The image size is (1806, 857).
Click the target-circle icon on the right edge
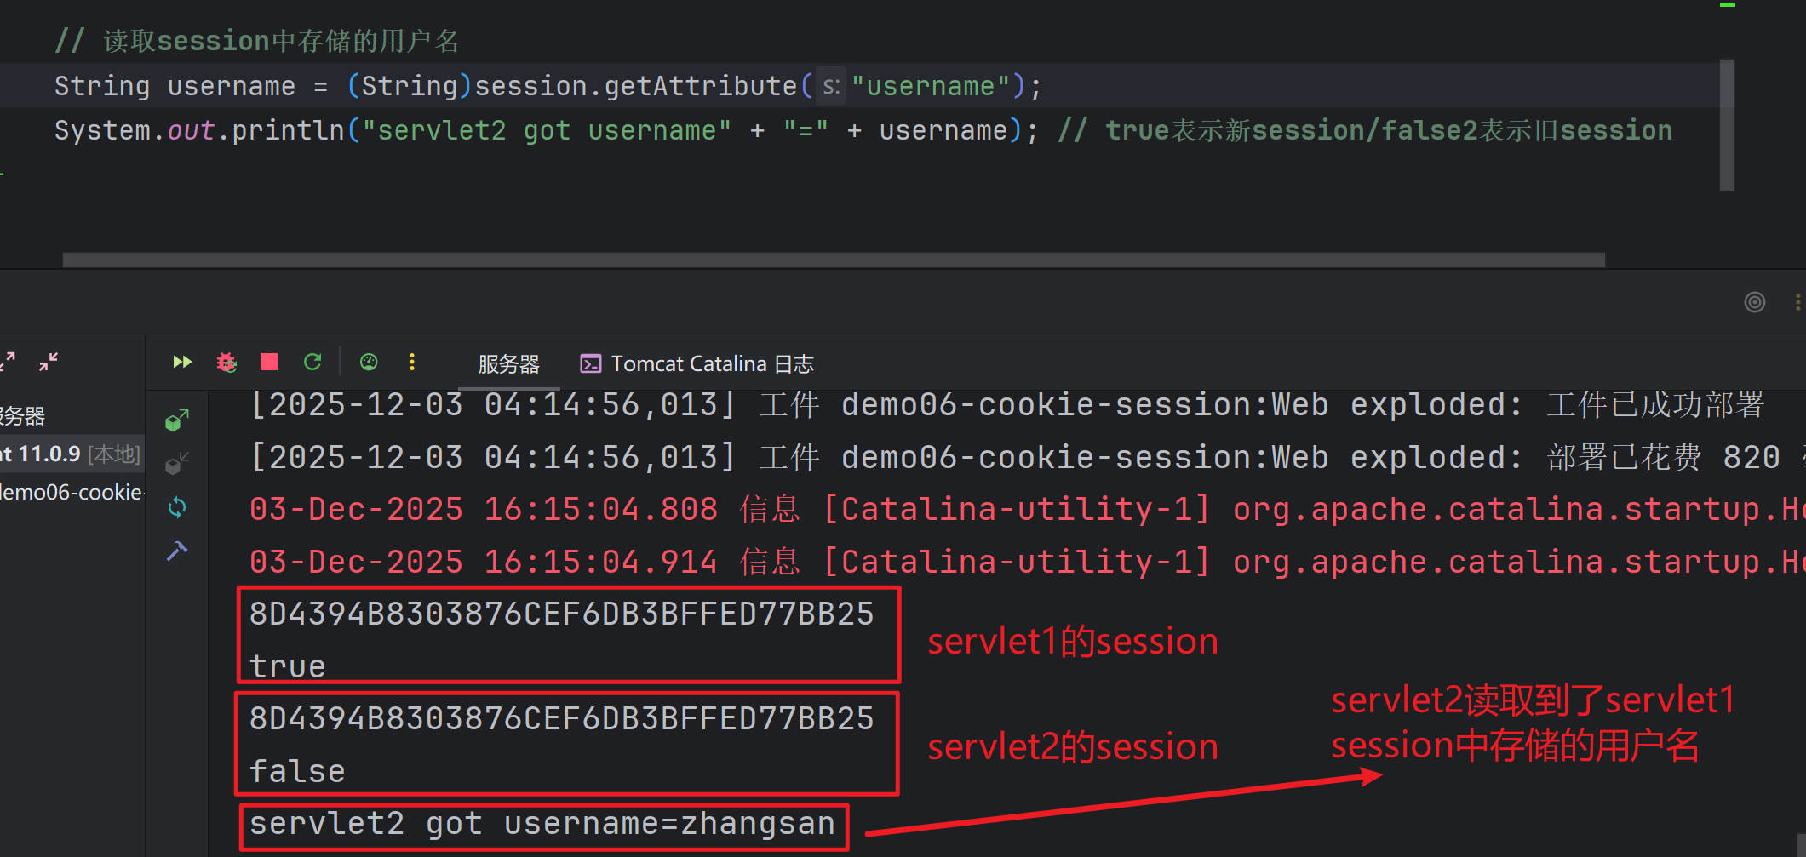click(x=1756, y=302)
